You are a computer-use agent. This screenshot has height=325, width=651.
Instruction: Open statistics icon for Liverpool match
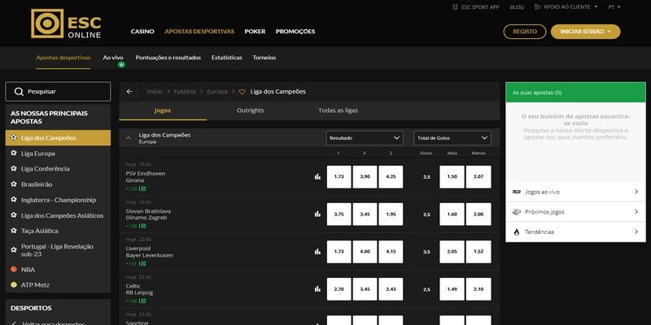point(317,252)
